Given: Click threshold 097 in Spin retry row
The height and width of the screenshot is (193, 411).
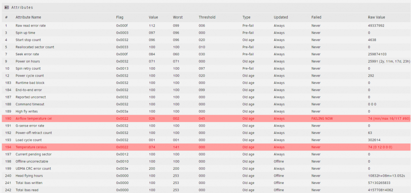Looking at the screenshot, I should tap(202, 68).
